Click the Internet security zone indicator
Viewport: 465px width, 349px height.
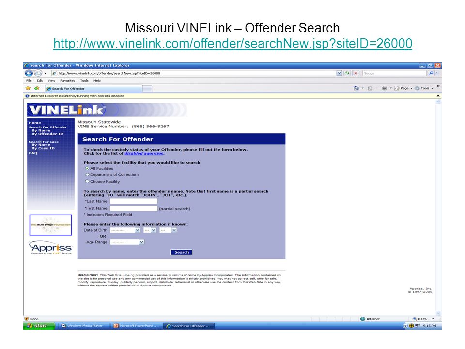(370, 319)
